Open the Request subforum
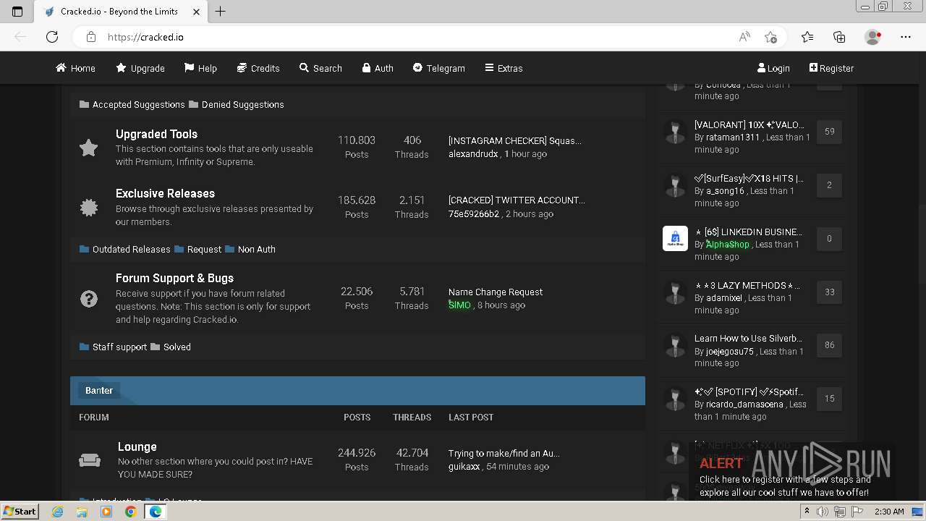 204,250
